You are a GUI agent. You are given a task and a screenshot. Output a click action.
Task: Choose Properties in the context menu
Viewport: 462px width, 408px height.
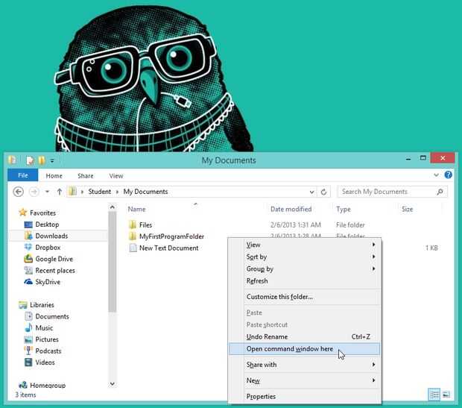coord(304,397)
